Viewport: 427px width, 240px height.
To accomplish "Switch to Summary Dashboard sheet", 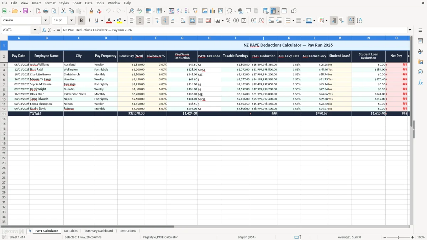I will point(99,231).
